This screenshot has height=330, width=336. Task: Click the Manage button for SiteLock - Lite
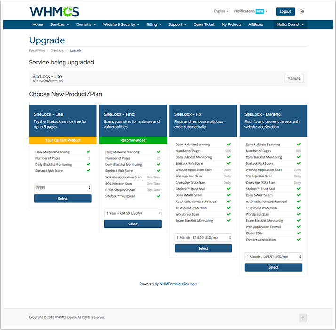click(294, 78)
